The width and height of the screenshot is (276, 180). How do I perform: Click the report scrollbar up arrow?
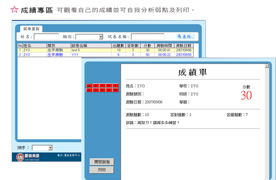point(267,66)
